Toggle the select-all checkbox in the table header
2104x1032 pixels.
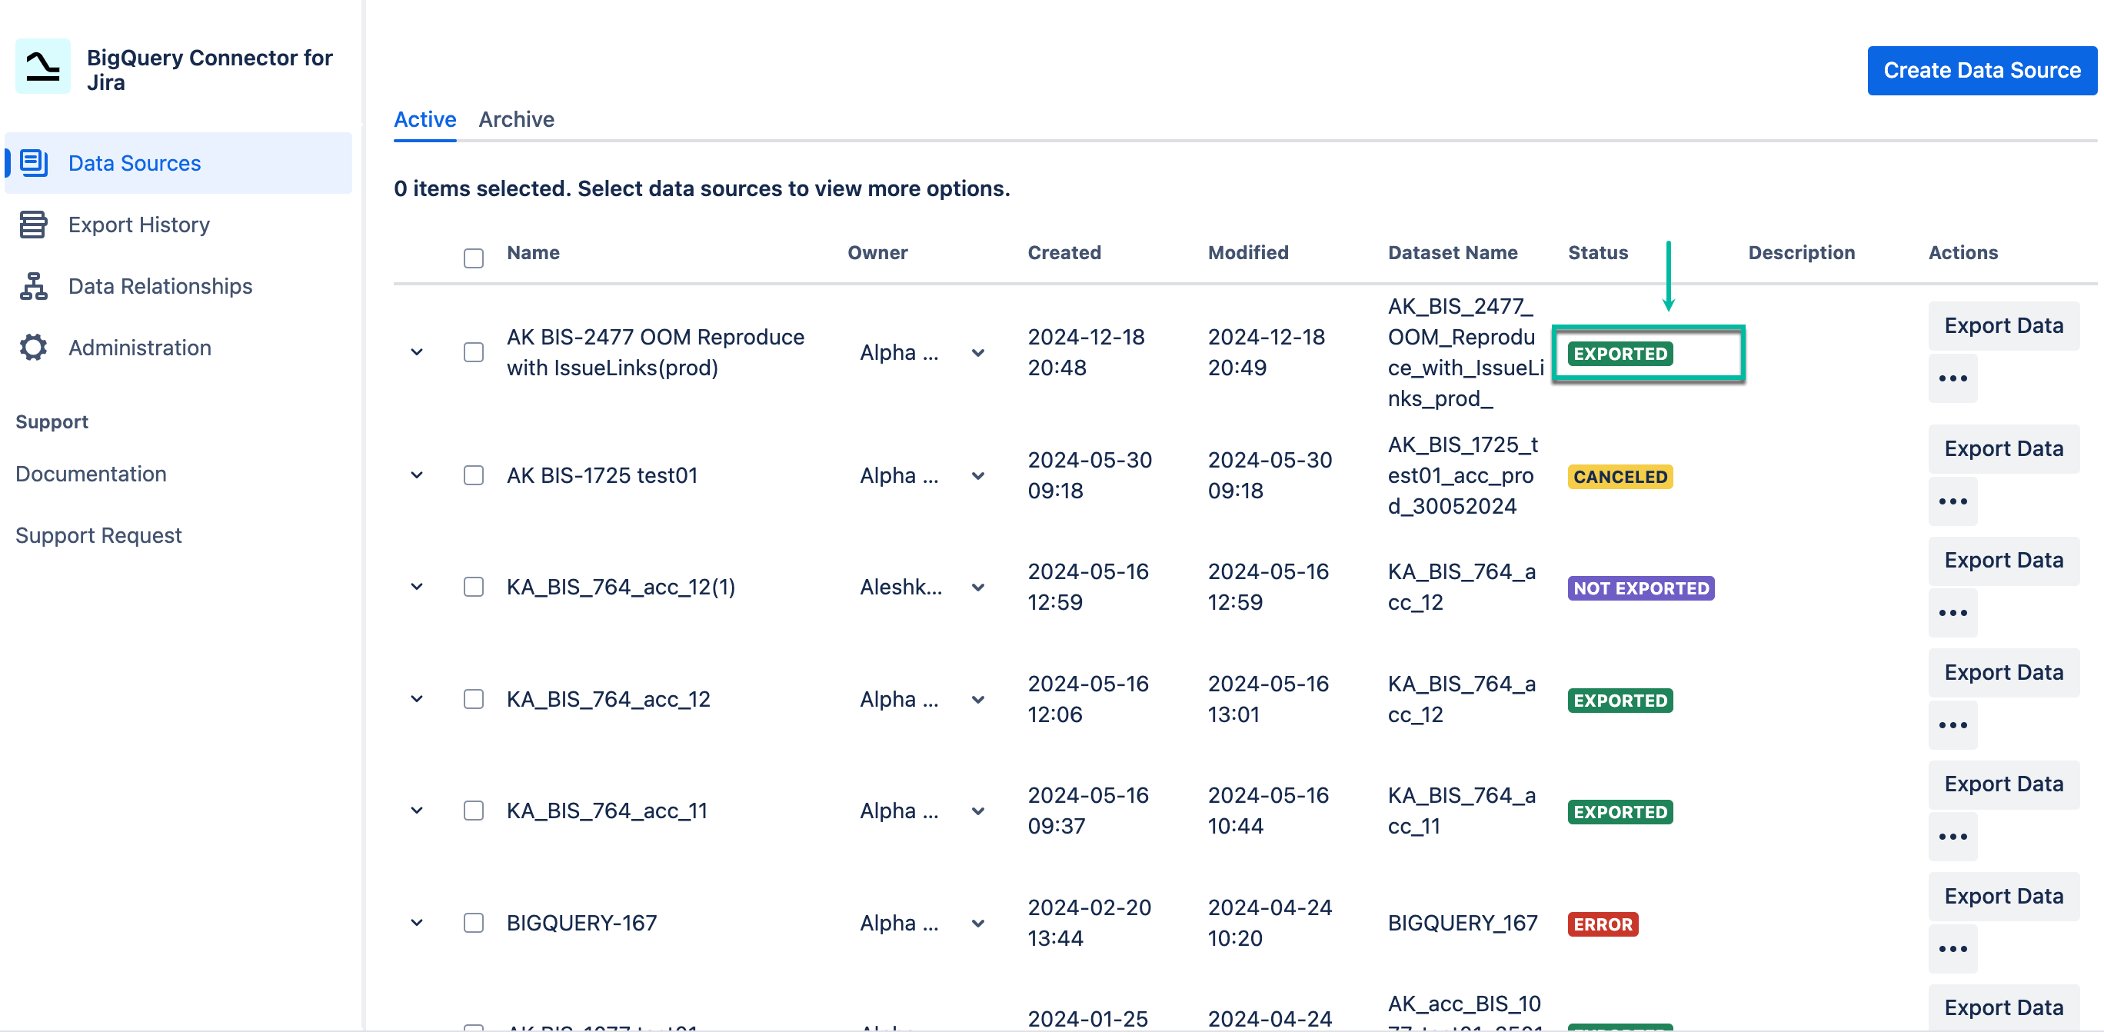473,258
